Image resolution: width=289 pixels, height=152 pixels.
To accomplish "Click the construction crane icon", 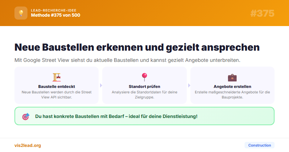I will (57, 77).
